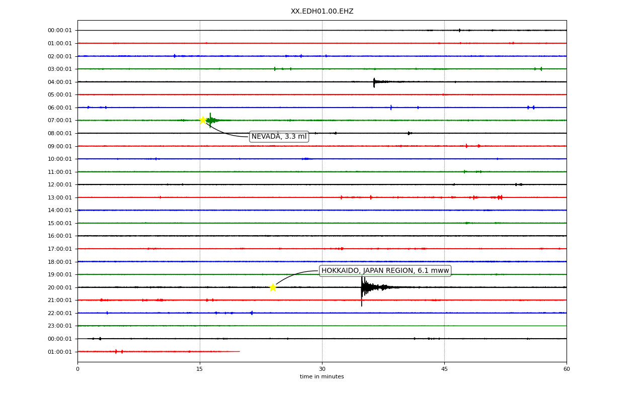644x402 pixels.
Task: Select the HOKKAIDO, JAPAN REGION annotation label
Action: [385, 271]
